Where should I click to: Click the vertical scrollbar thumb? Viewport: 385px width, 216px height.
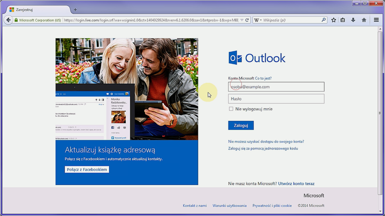pos(380,113)
